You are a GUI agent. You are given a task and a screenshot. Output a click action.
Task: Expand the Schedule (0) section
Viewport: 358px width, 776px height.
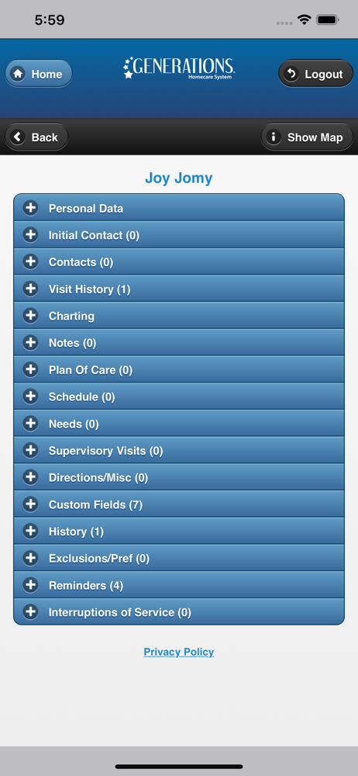(x=179, y=397)
